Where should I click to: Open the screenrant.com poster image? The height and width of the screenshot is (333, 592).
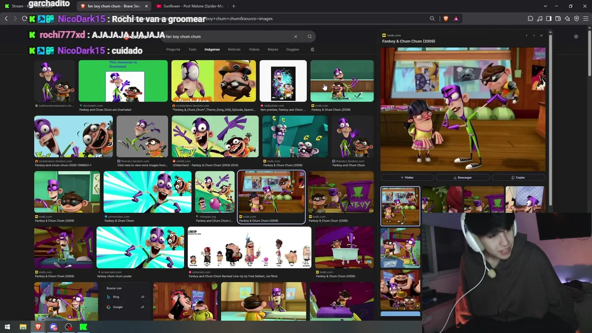coord(140,247)
